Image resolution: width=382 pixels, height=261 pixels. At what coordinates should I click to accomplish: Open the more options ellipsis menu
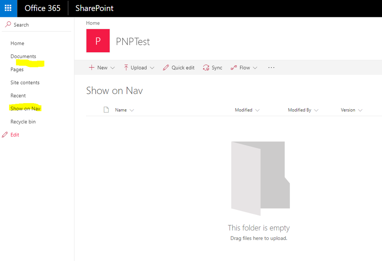[x=271, y=68]
